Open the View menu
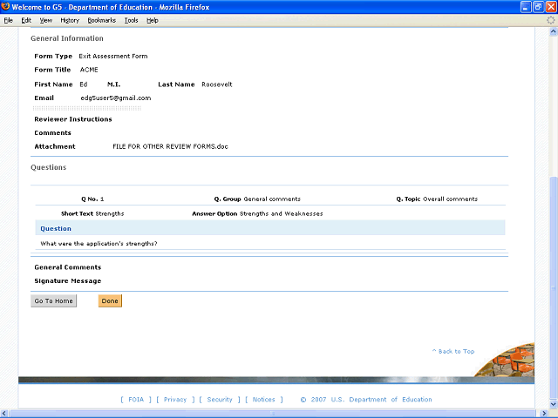This screenshot has height=418, width=558. point(45,21)
